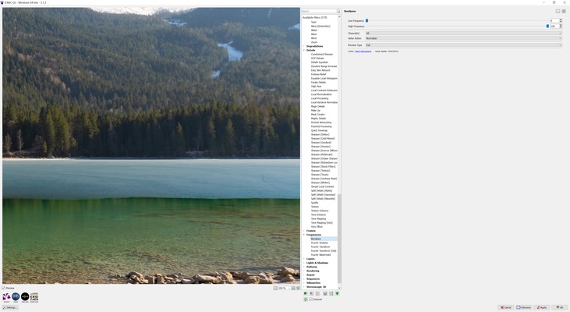Select the YAG Effect filter

pyautogui.click(x=317, y=226)
